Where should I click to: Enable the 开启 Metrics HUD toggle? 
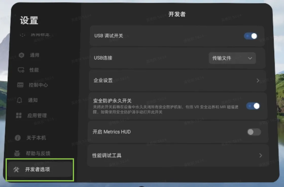(254, 132)
